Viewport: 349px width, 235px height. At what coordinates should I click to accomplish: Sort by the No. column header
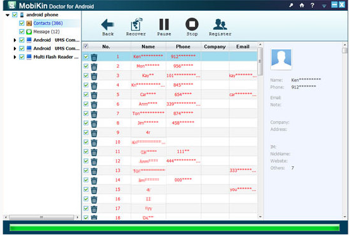pos(106,47)
